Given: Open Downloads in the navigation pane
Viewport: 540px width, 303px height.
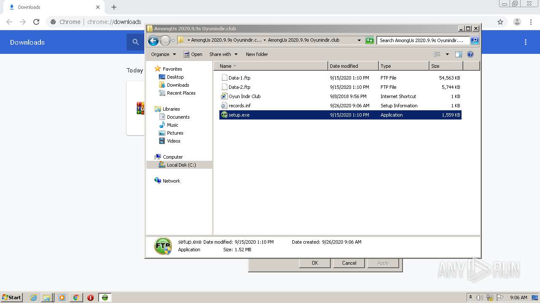Looking at the screenshot, I should click(174, 85).
